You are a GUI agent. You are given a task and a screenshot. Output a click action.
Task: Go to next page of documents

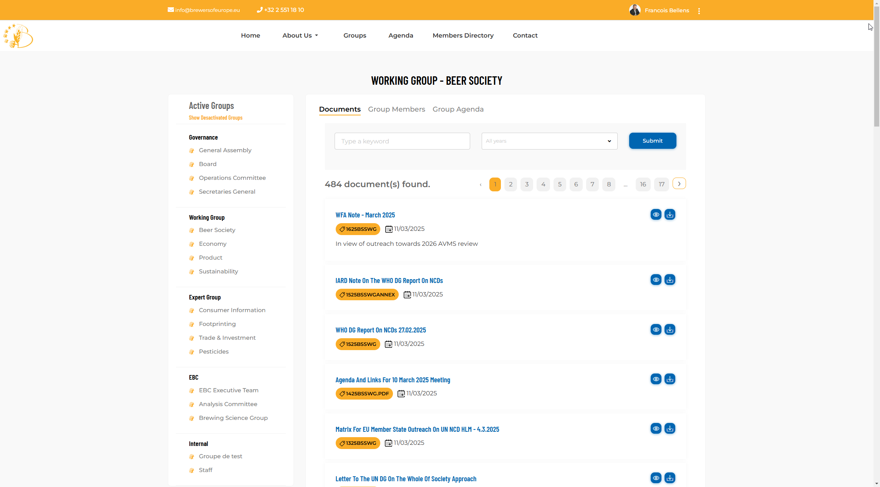pyautogui.click(x=679, y=184)
